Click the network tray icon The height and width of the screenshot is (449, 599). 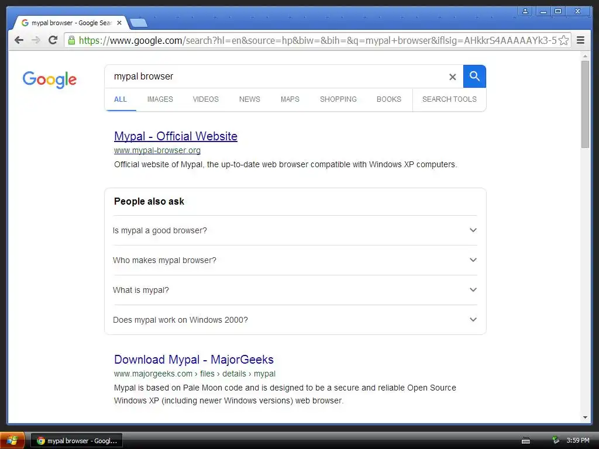pos(556,440)
